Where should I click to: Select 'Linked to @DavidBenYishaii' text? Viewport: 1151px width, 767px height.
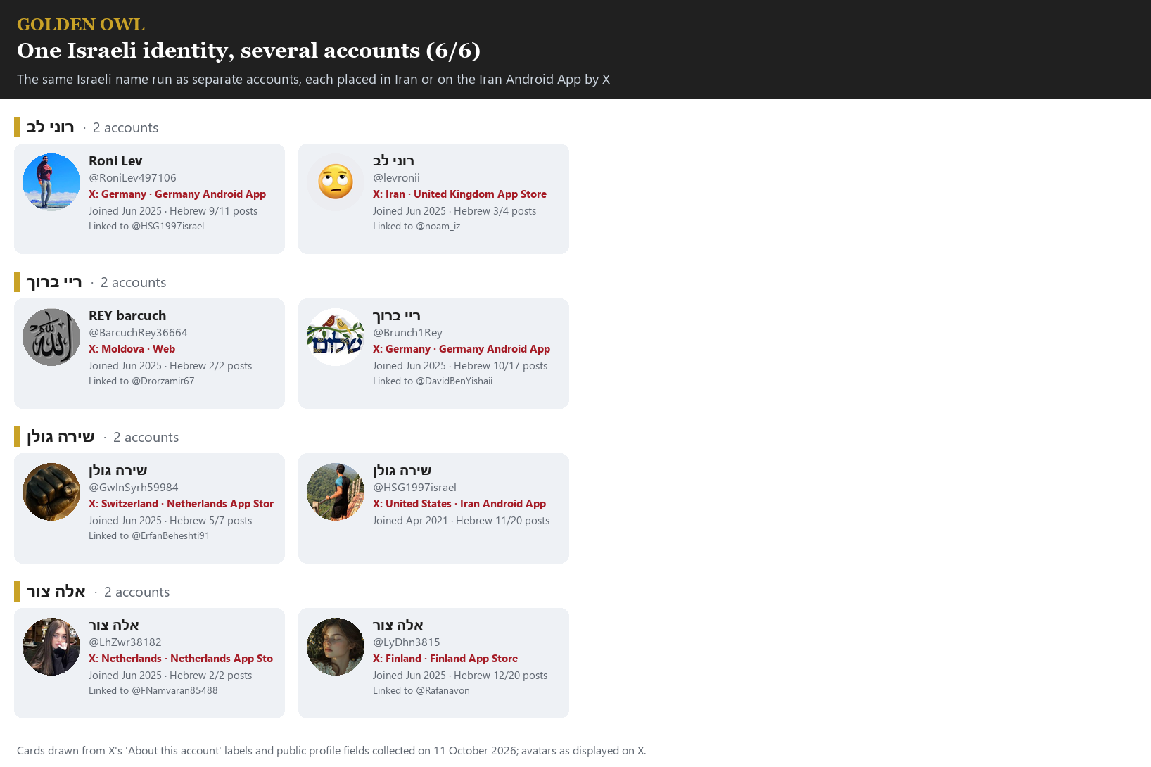(x=433, y=381)
